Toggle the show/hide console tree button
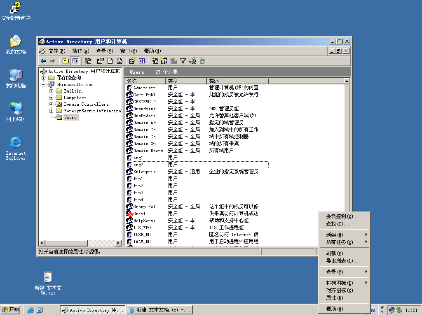The width and height of the screenshot is (422, 316). [75, 61]
